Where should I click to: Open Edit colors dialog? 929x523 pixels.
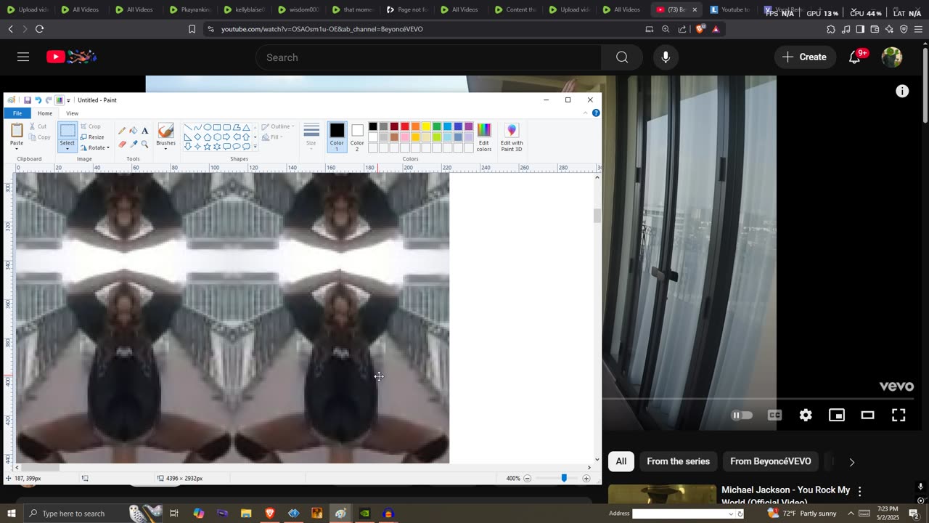pos(484,137)
